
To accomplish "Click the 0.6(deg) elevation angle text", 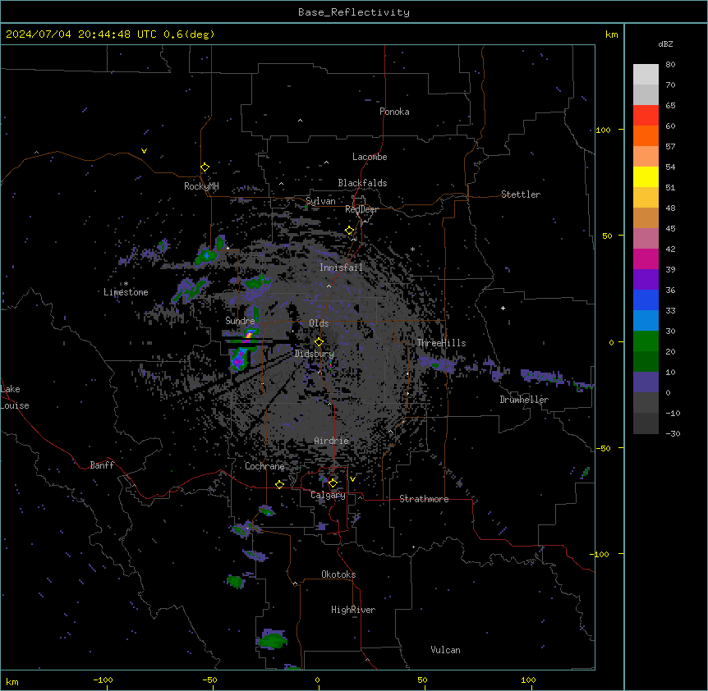I will 189,34.
